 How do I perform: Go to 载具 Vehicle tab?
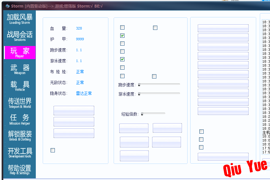coord(20,86)
